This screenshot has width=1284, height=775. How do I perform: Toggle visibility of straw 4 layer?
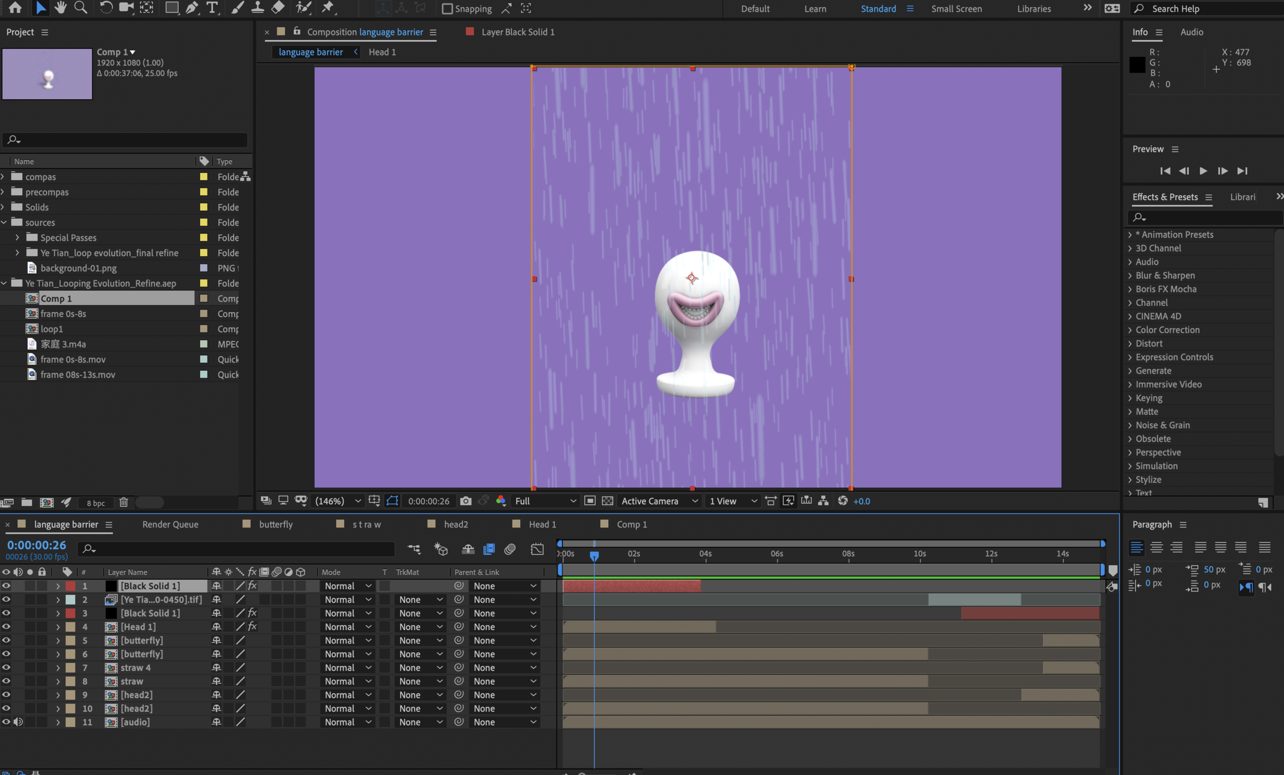coord(6,667)
